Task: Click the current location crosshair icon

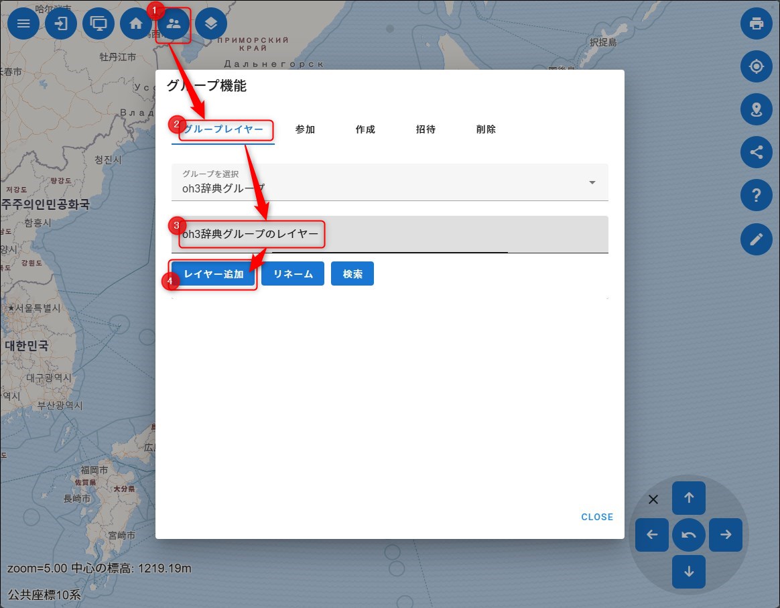Action: point(757,67)
